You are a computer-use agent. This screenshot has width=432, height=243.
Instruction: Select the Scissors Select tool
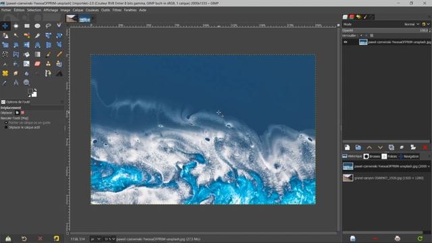59,26
